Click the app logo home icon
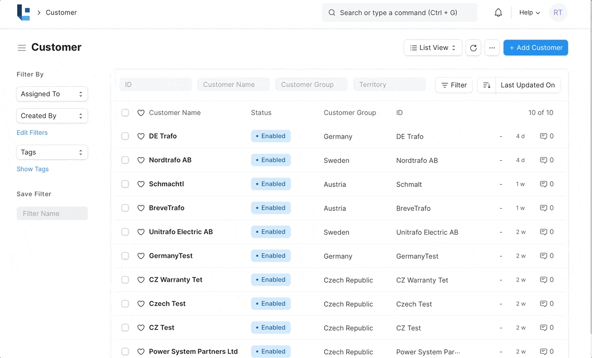 [23, 12]
